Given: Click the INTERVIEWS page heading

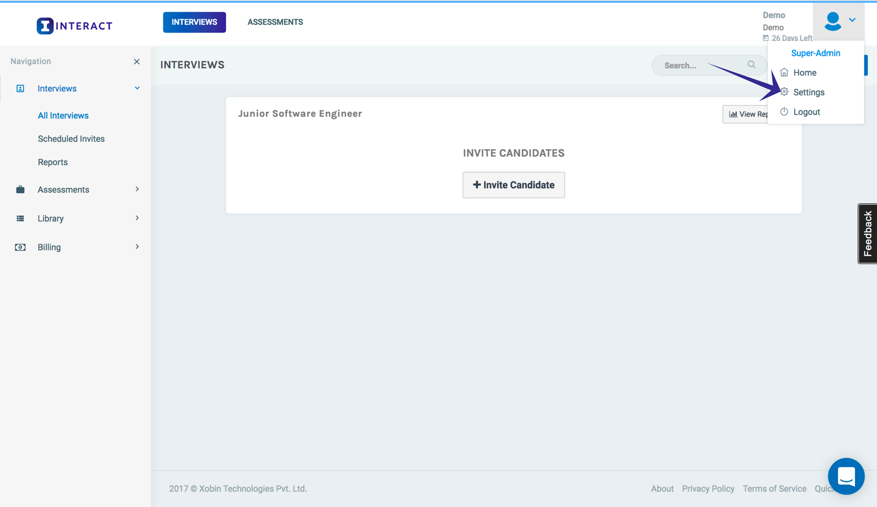Looking at the screenshot, I should point(192,65).
